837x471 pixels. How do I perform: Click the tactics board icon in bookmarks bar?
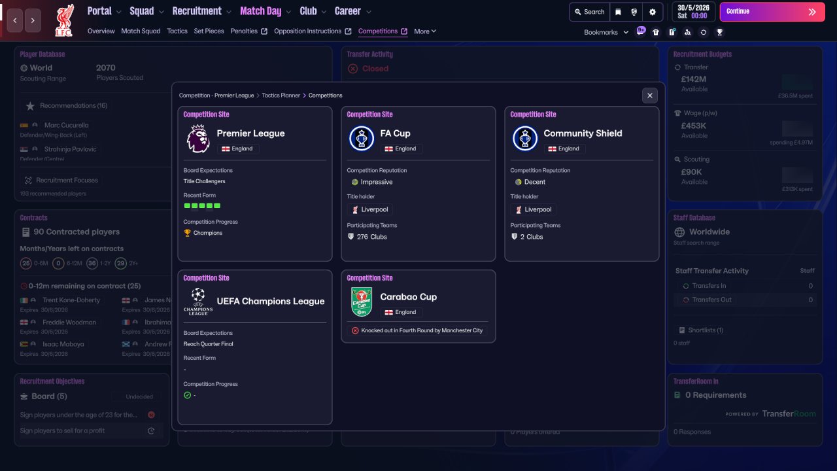pos(672,32)
